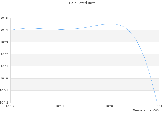This screenshot has height=123, width=164.
Task: Click the 10^-1 label on the x-axis
Action: (x=60, y=106)
